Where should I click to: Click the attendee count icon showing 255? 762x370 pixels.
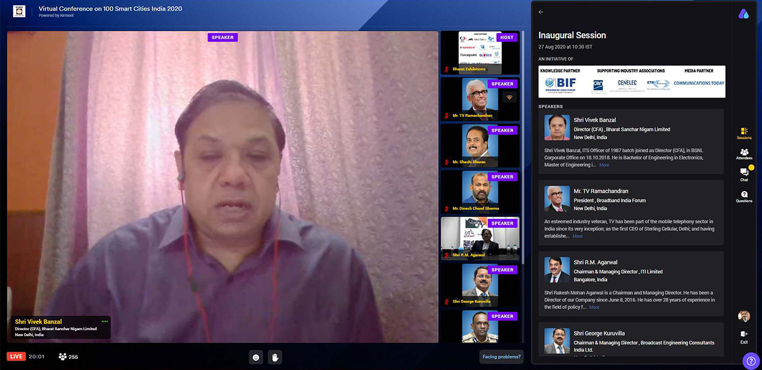[62, 357]
